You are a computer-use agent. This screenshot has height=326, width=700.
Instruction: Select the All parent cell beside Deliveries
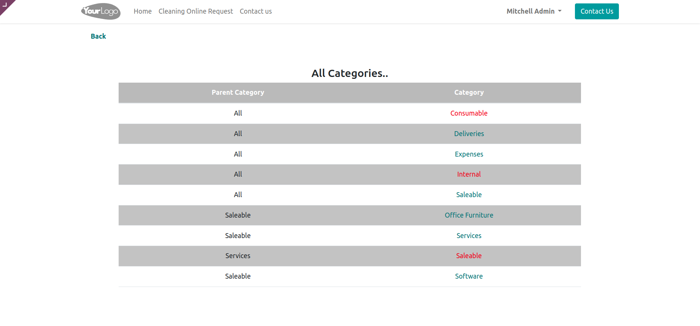238,134
